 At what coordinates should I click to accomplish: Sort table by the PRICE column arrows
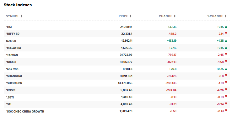tap(131, 16)
